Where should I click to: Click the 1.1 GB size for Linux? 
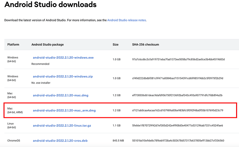117,126
